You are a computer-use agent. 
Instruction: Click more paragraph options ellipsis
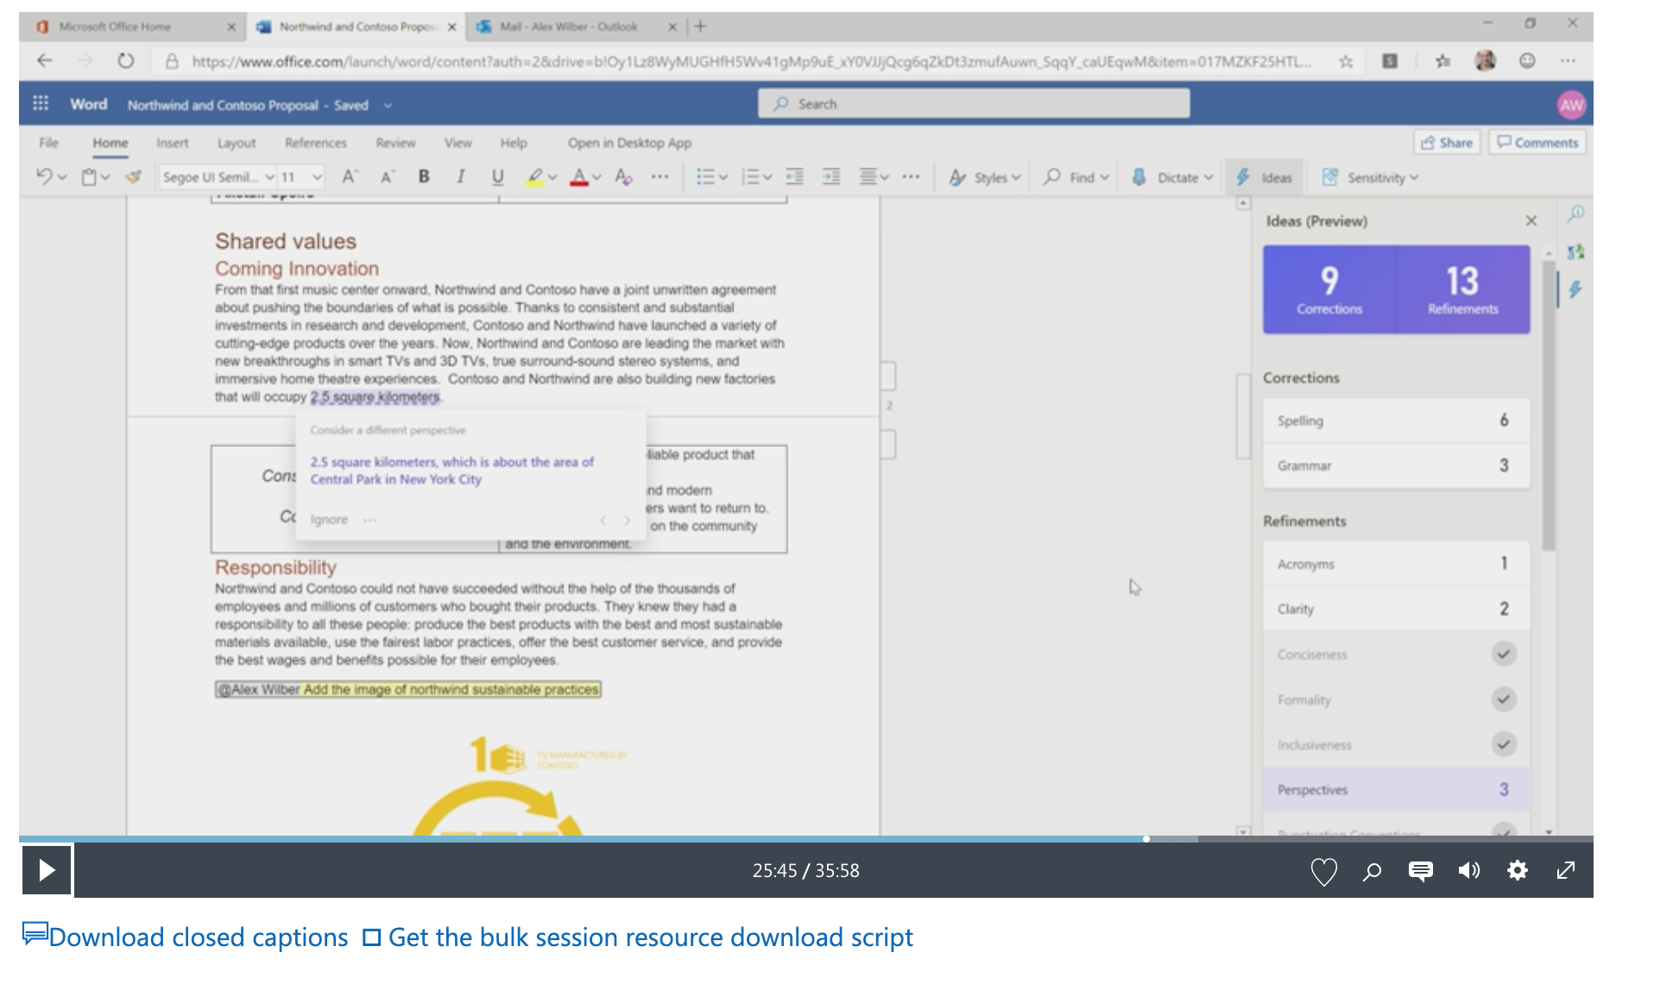pyautogui.click(x=911, y=177)
